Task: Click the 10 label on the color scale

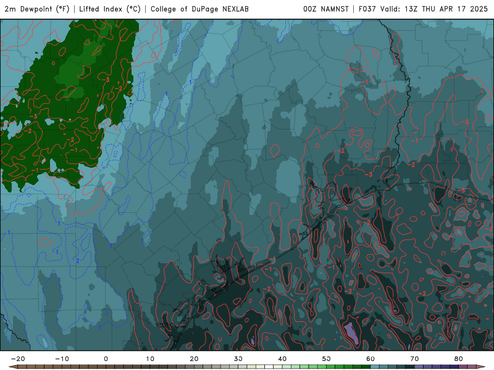Action: click(x=150, y=359)
